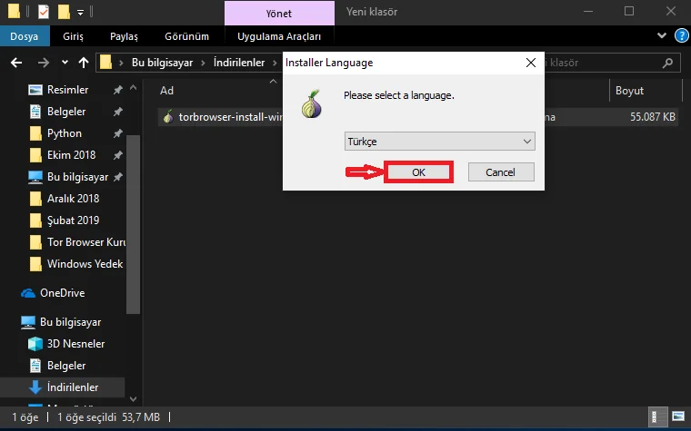Click the back navigation arrow
This screenshot has width=691, height=431.
(16, 64)
